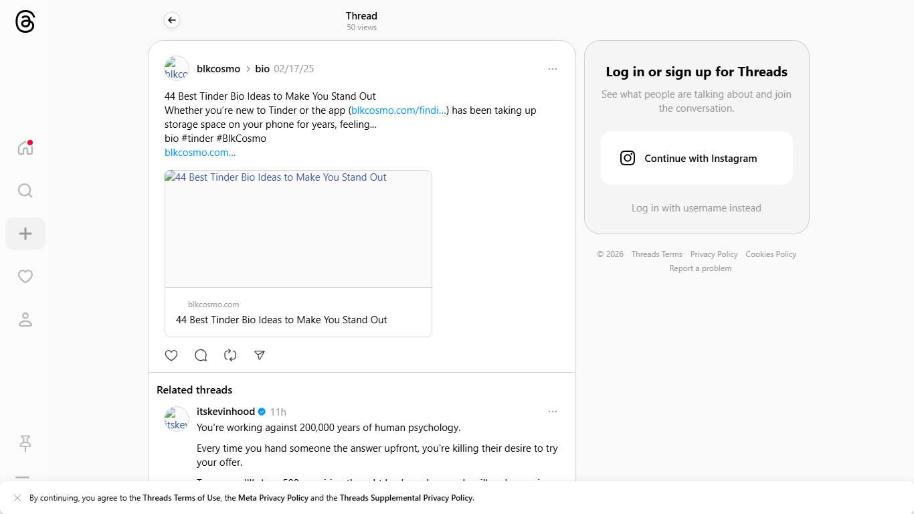
Task: Reply to the blkcosmo post
Action: (x=201, y=355)
